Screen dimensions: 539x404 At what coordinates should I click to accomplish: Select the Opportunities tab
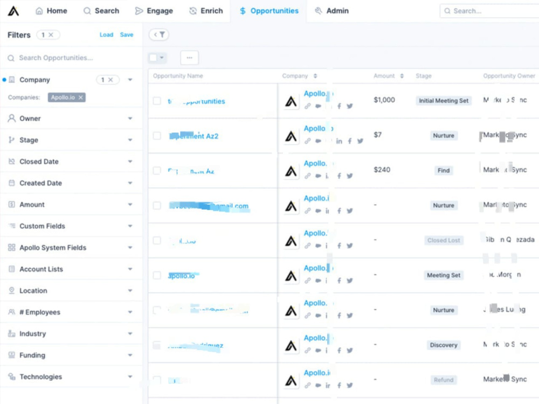coord(269,11)
